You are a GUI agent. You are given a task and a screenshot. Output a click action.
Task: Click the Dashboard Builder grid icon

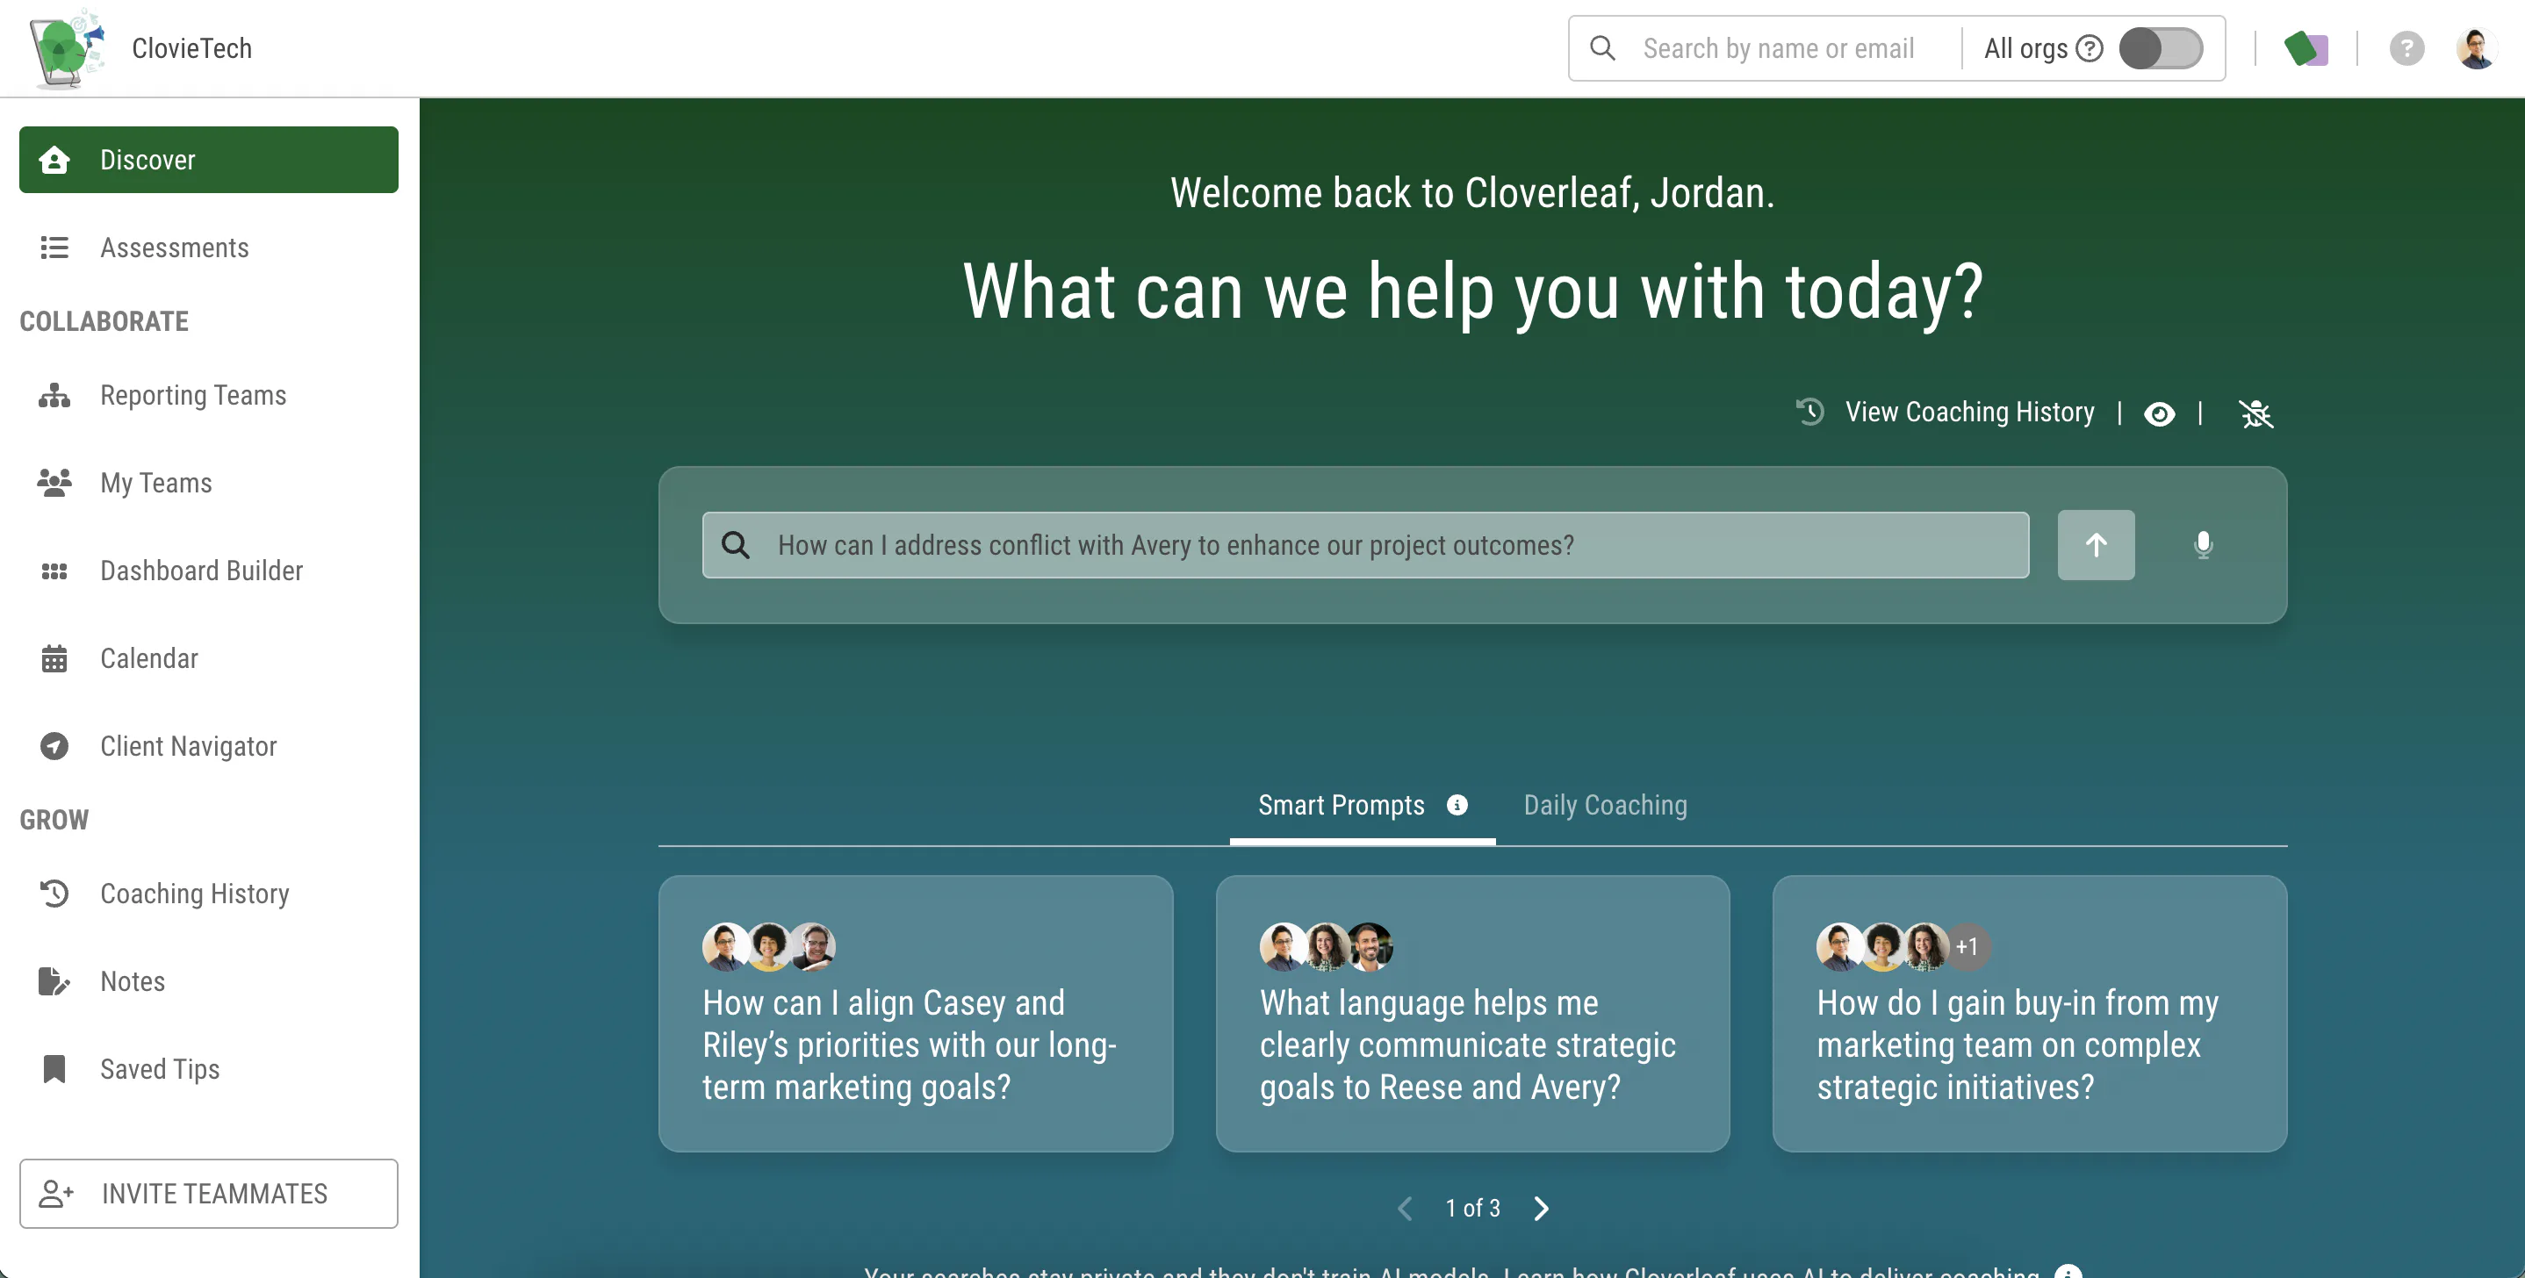[x=54, y=571]
